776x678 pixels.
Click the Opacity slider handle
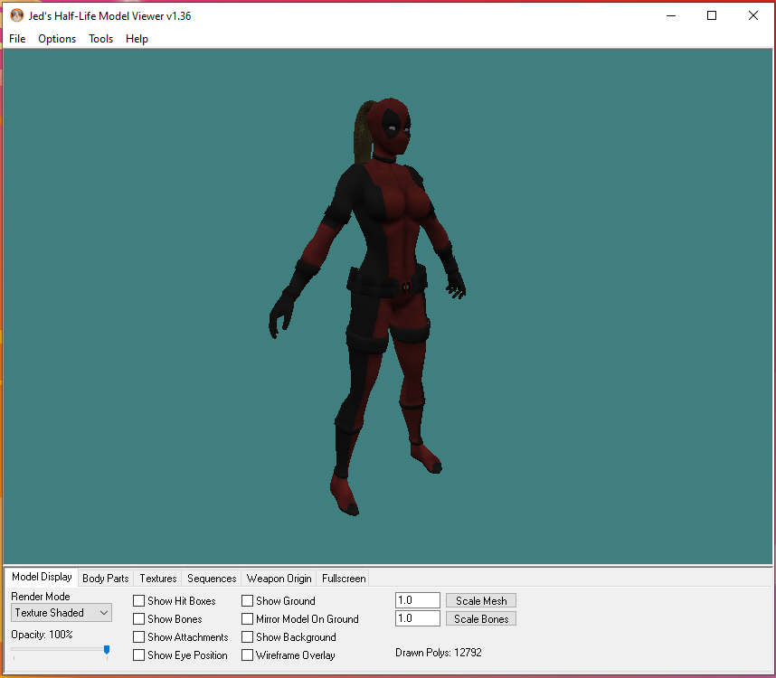107,650
